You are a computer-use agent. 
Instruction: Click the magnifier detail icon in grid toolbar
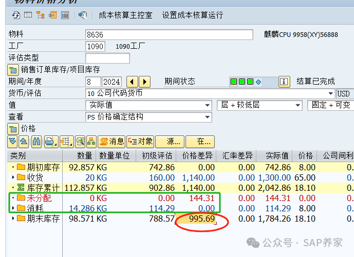tap(80, 142)
